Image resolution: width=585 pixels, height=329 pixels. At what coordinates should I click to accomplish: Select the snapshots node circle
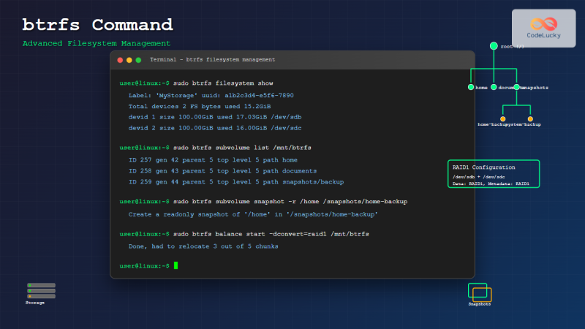pyautogui.click(x=517, y=87)
